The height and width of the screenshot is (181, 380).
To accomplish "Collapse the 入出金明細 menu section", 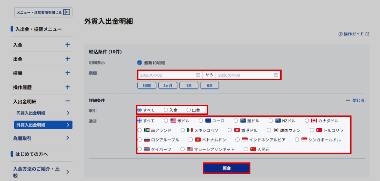I will pos(68,101).
